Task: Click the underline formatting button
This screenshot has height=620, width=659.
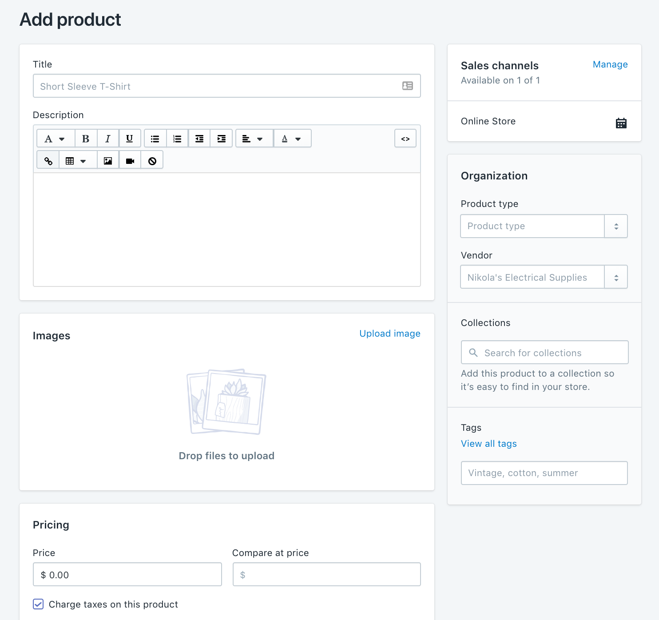Action: point(130,139)
